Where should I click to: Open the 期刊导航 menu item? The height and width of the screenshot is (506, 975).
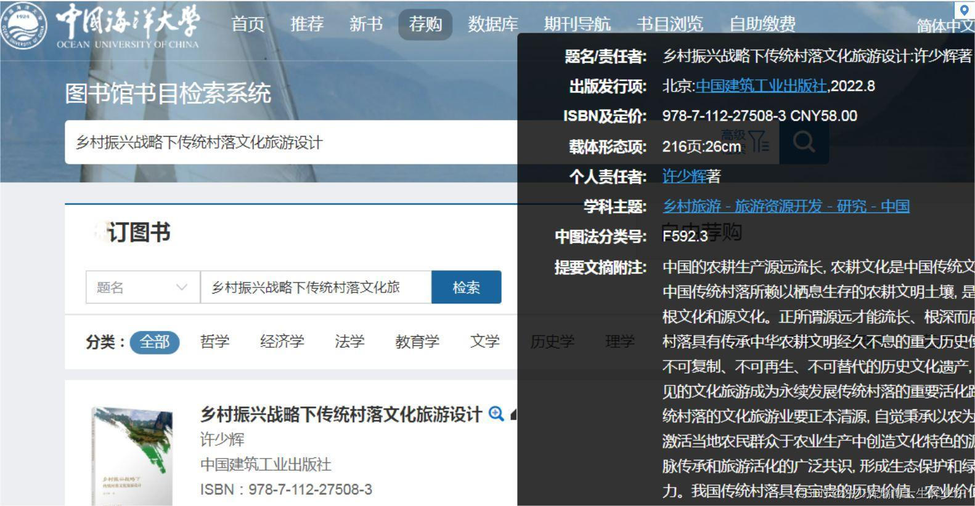pyautogui.click(x=577, y=24)
